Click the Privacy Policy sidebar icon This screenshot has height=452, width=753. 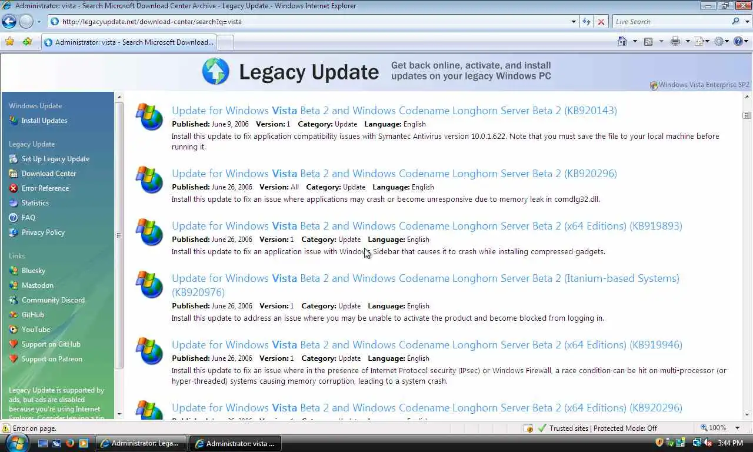pyautogui.click(x=14, y=232)
